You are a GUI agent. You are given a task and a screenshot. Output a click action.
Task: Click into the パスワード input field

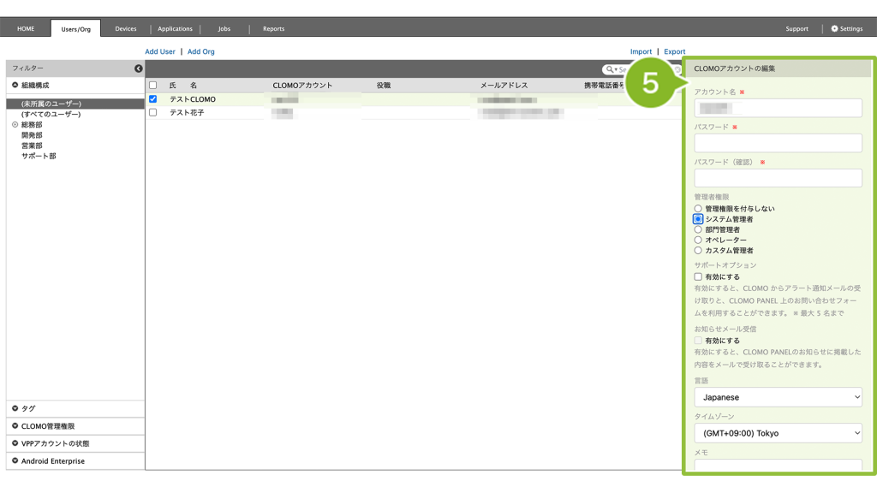778,143
